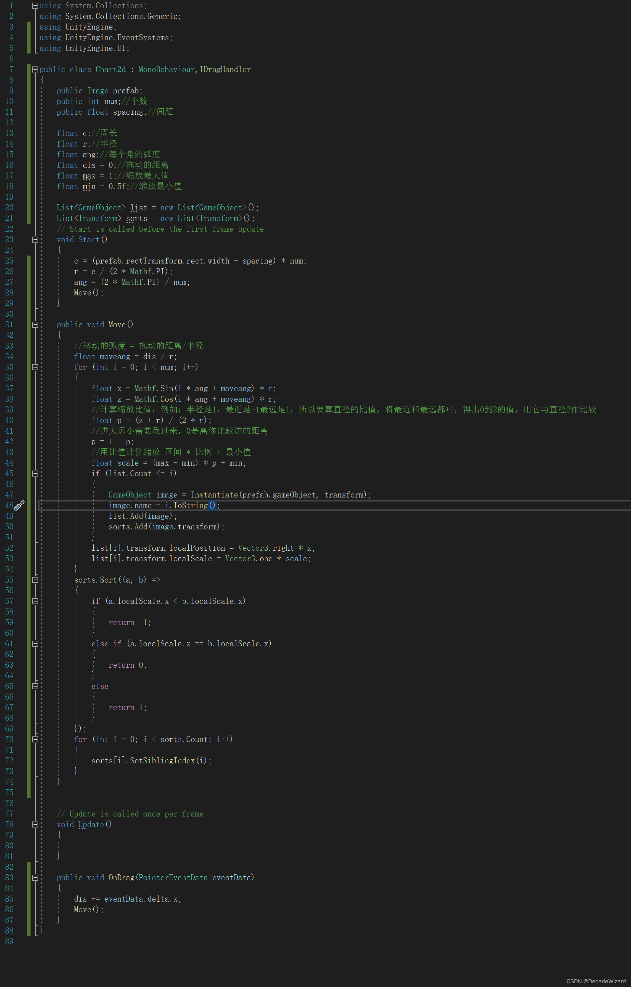The width and height of the screenshot is (631, 987).
Task: Click the 'float c;' declaration
Action: [74, 133]
